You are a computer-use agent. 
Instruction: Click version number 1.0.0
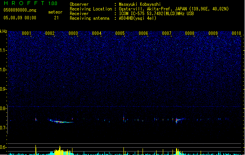click(53, 3)
